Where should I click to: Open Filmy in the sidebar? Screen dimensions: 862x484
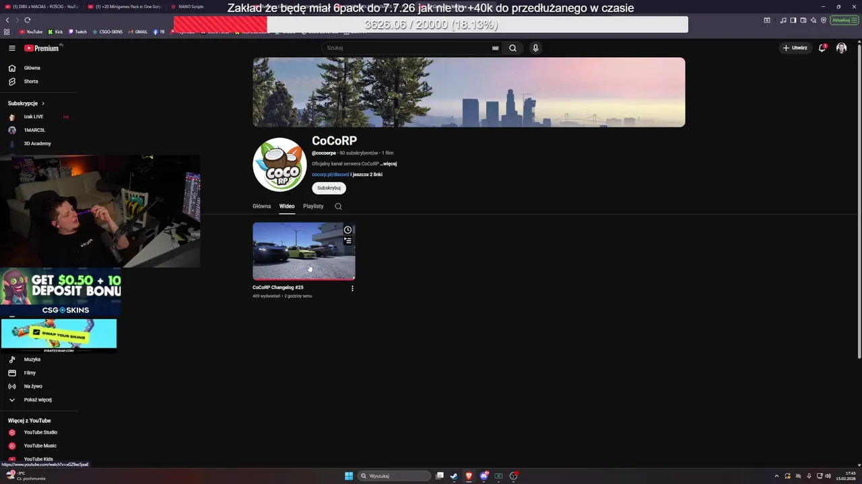click(30, 373)
